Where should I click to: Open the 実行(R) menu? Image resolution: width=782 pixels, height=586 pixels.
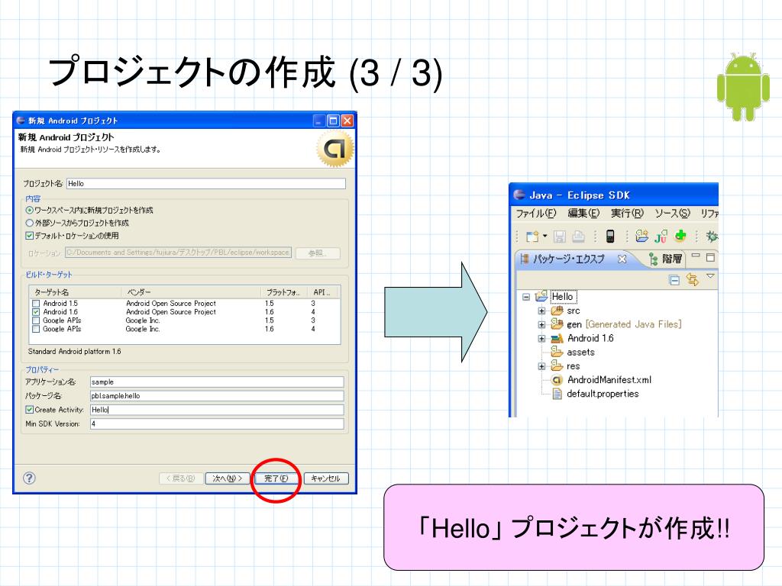click(x=628, y=214)
